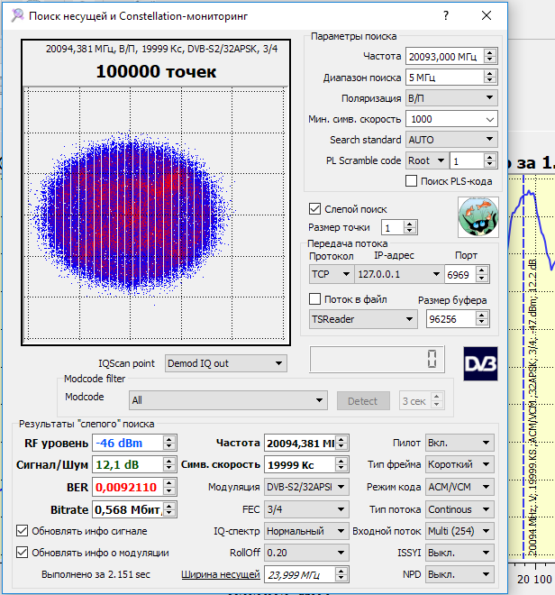Uncheck Обновлять инфо о сигнале

23,530
